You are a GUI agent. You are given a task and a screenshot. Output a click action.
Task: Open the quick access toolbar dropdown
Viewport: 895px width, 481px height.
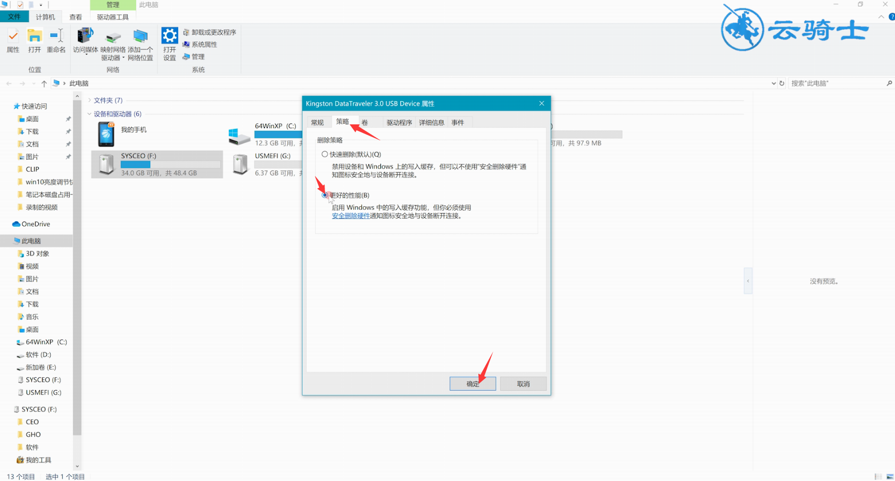pos(41,5)
